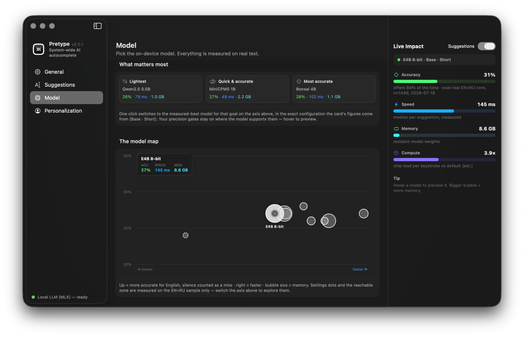Click the Suggestions text-cursor icon
The width and height of the screenshot is (524, 337).
tap(38, 85)
